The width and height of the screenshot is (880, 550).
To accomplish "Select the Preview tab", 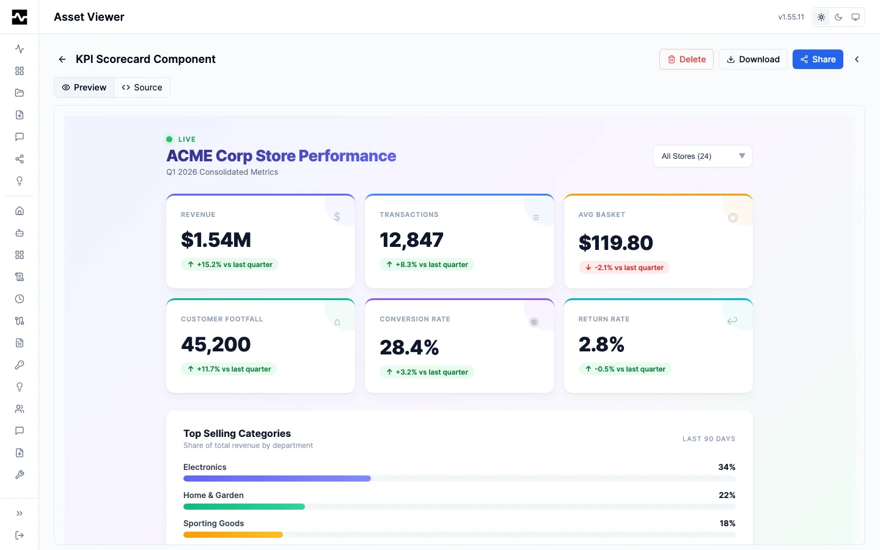I will point(84,87).
